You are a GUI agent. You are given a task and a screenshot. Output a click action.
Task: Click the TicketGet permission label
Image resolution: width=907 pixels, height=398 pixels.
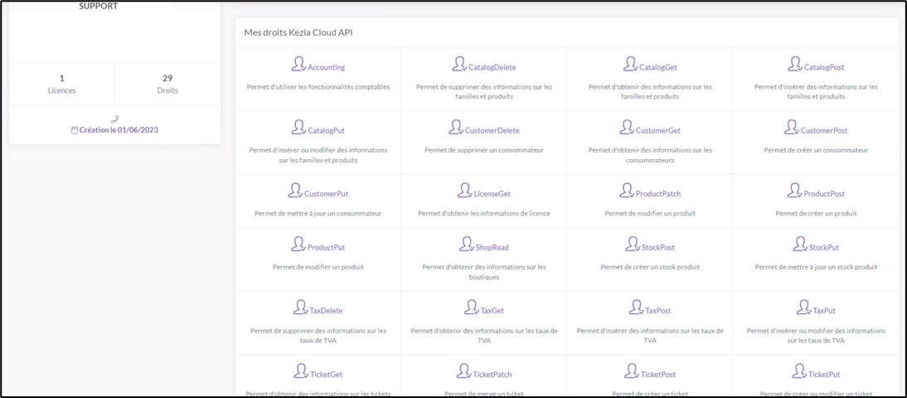(325, 374)
